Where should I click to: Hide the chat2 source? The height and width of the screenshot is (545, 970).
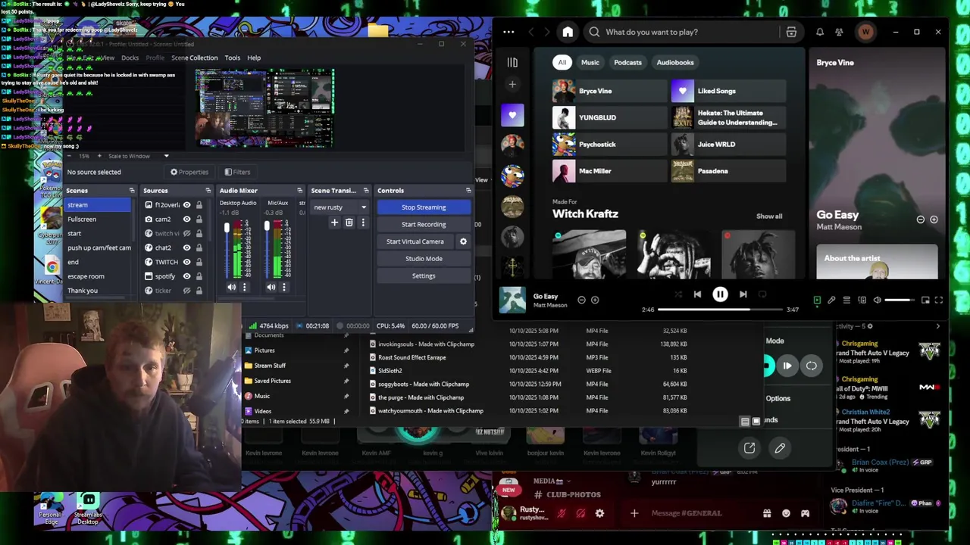pyautogui.click(x=186, y=248)
